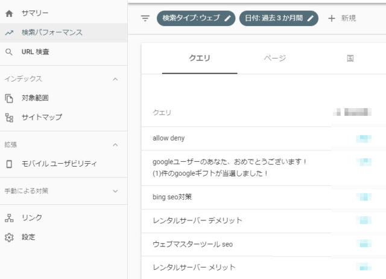Select the レンタルサーバー メリット query row
The height and width of the screenshot is (279, 386).
[264, 268]
